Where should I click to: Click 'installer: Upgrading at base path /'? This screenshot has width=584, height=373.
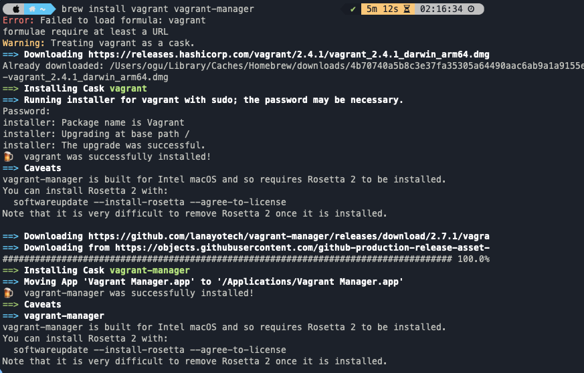96,134
